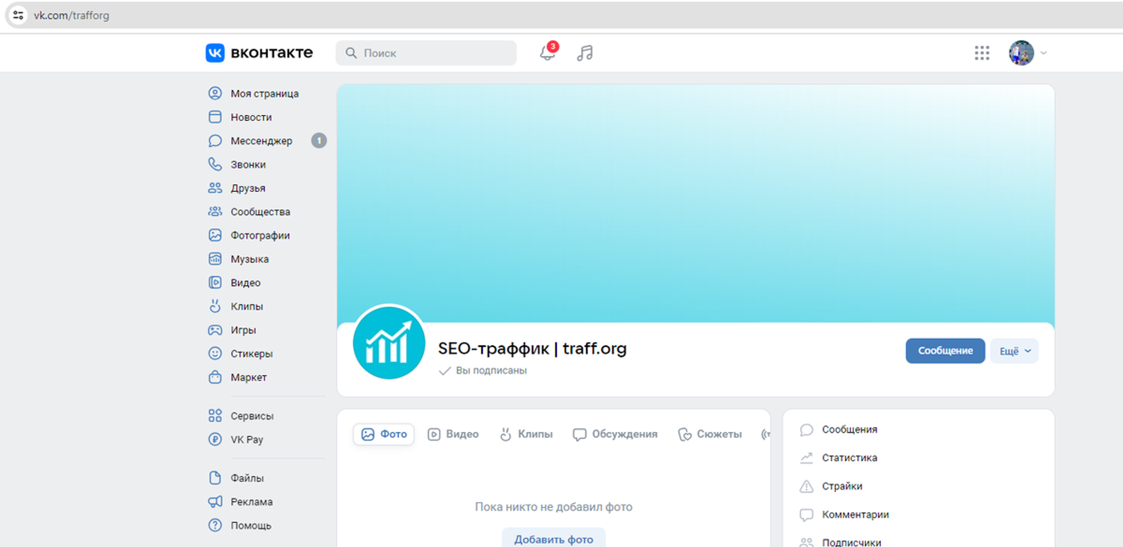Open the Сообщества sidebar link text
1123x547 pixels.
pos(260,212)
